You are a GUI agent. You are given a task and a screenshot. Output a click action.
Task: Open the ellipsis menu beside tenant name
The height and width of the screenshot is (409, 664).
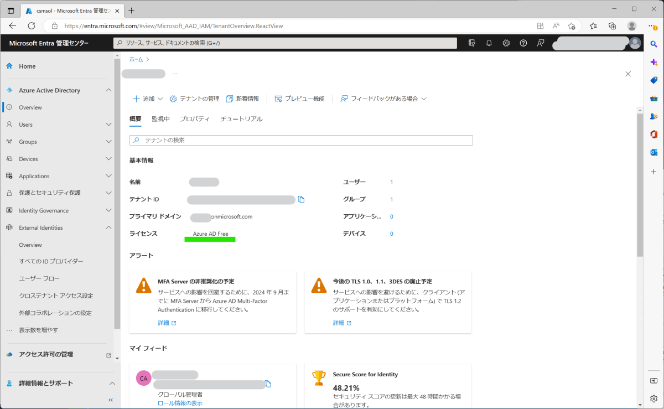pyautogui.click(x=175, y=74)
